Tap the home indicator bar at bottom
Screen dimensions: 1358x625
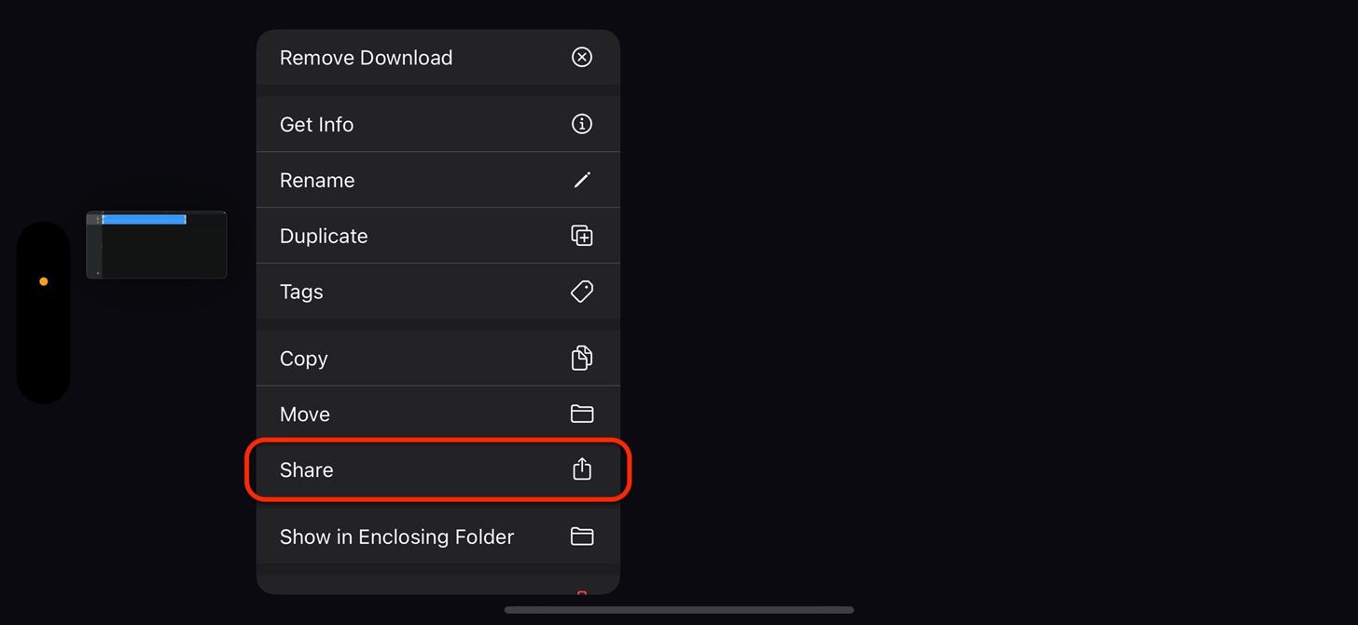coord(679,610)
